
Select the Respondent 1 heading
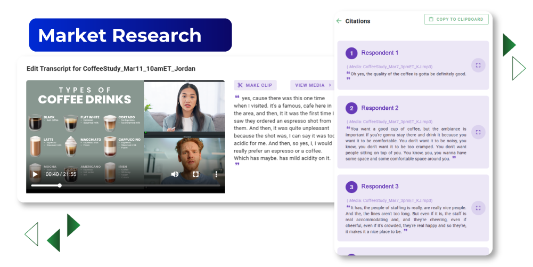coord(379,53)
